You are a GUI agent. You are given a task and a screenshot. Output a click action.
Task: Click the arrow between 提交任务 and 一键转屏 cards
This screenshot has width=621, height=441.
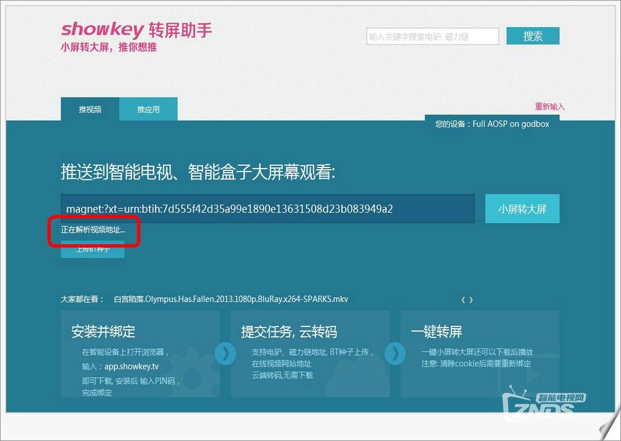pyautogui.click(x=395, y=354)
